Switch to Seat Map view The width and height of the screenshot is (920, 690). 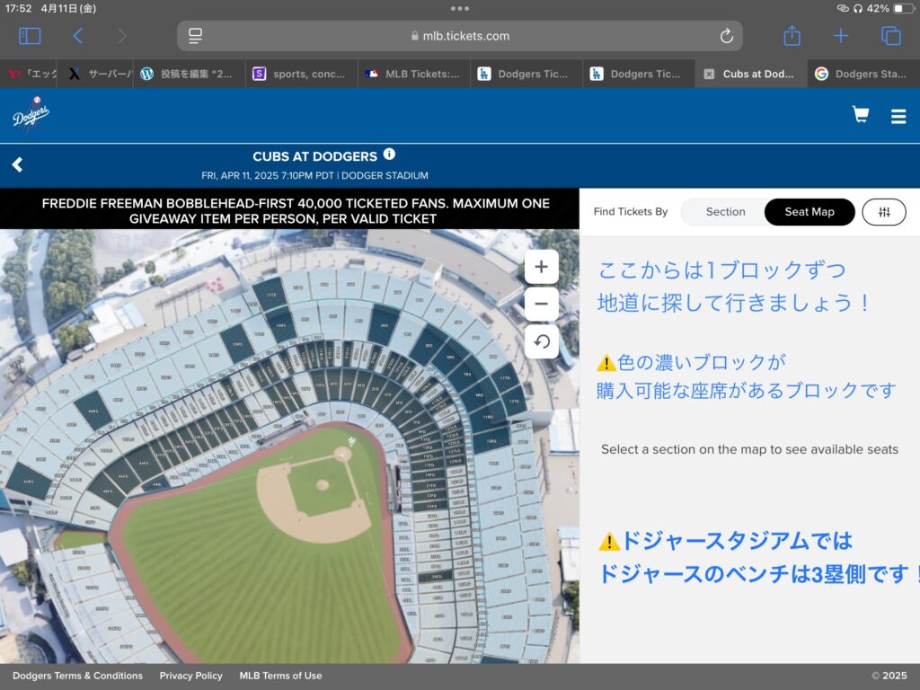click(809, 212)
